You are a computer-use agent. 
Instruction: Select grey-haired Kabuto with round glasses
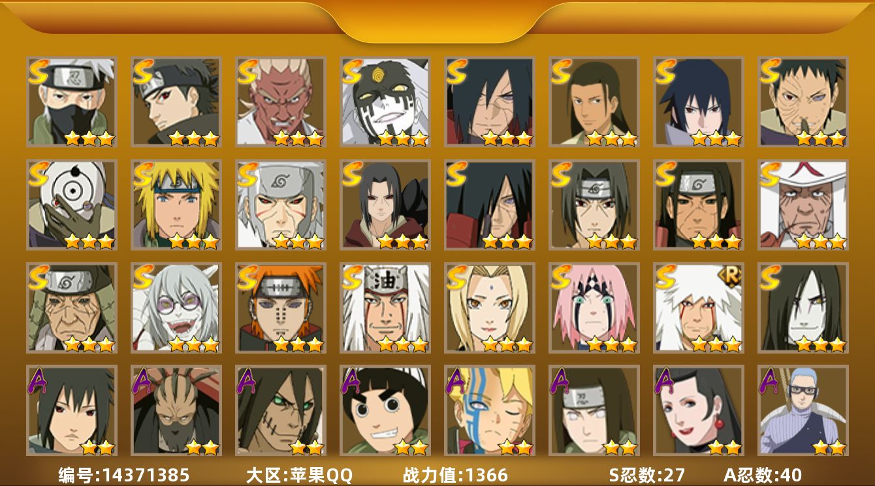pyautogui.click(x=176, y=308)
